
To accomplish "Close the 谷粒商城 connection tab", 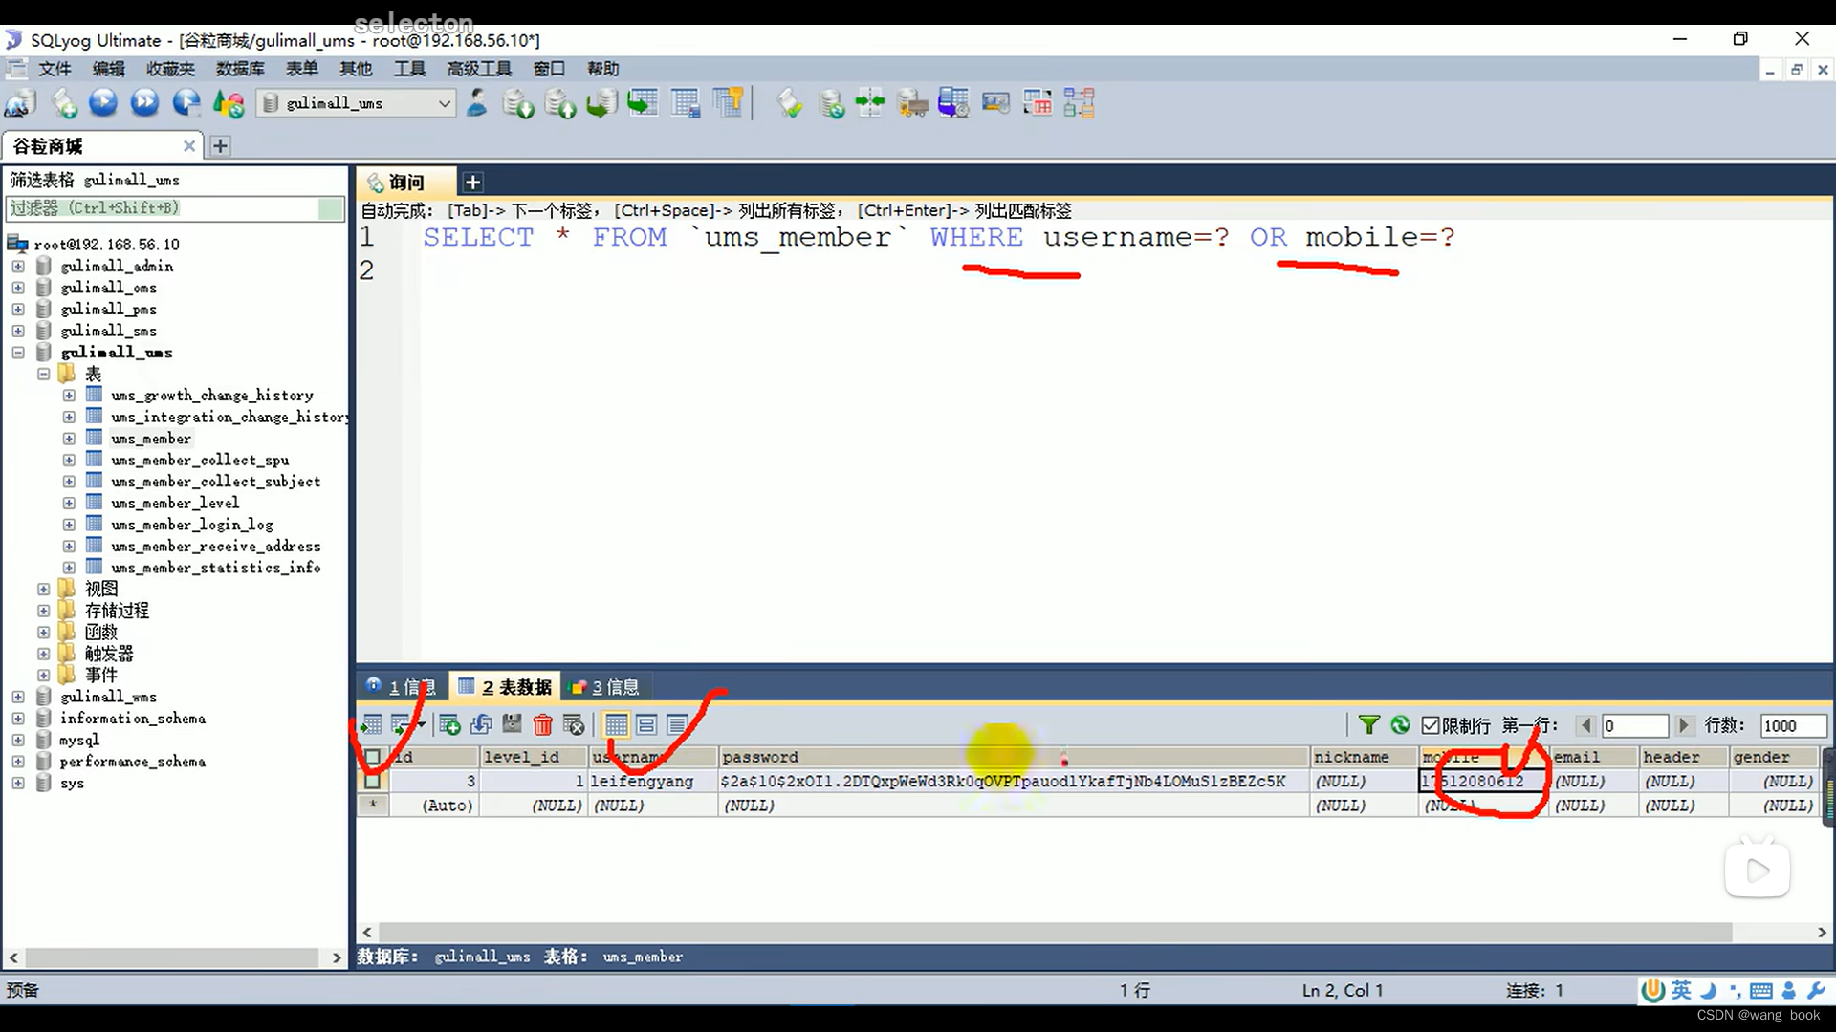I will [x=189, y=146].
